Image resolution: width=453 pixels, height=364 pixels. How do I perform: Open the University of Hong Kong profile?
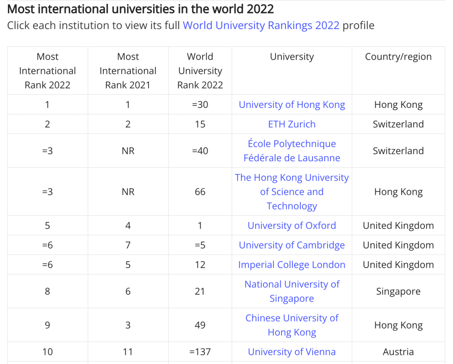click(292, 105)
